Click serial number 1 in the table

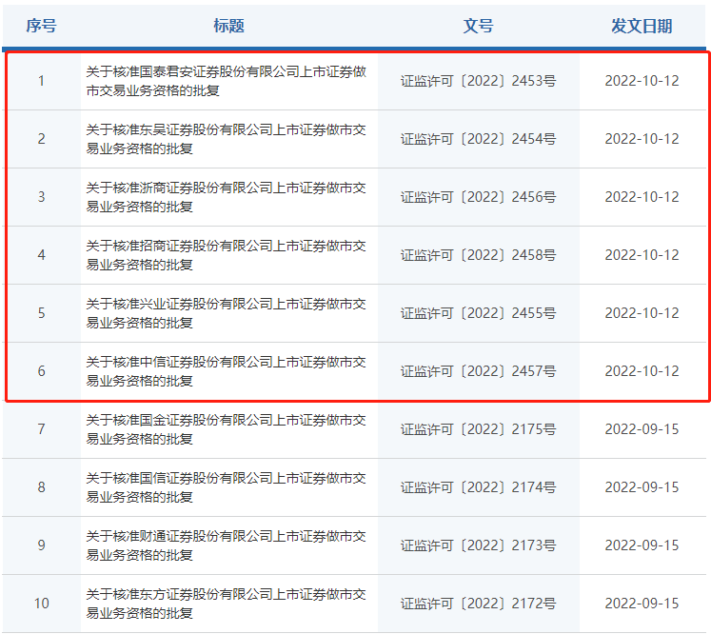[41, 81]
